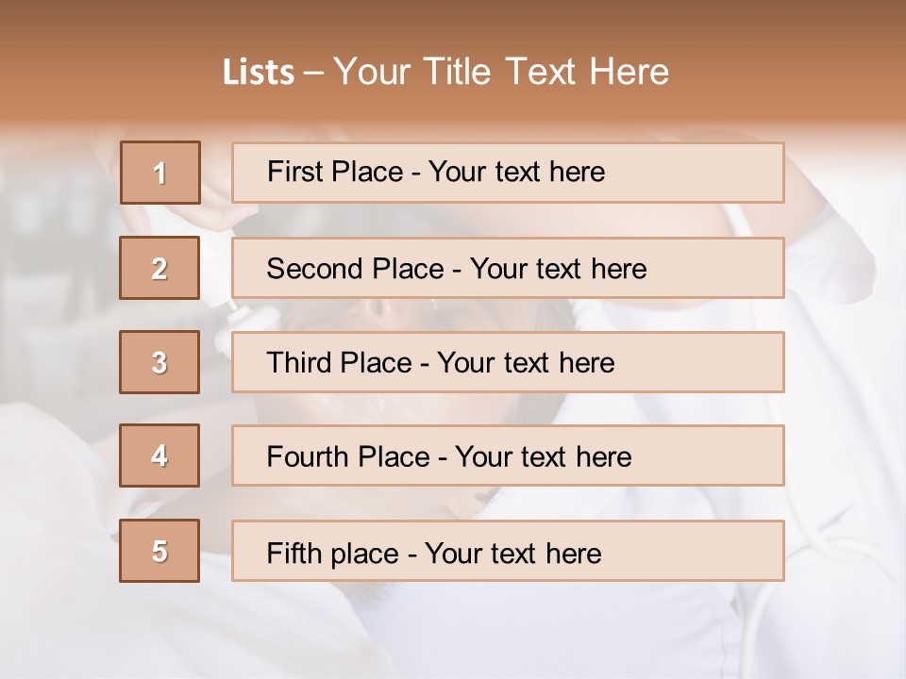Click the box labeled 3
The image size is (906, 679).
159,362
